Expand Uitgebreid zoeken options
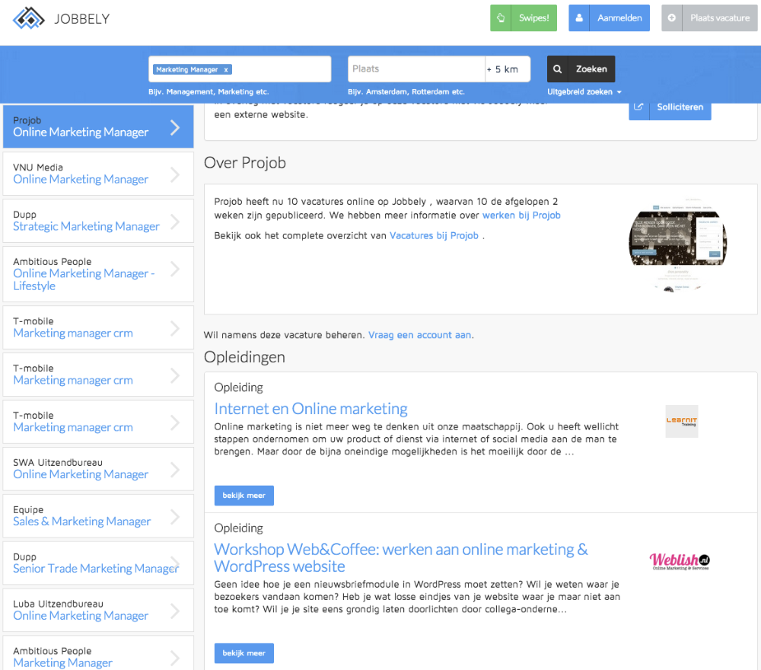Image resolution: width=761 pixels, height=670 pixels. pos(584,92)
